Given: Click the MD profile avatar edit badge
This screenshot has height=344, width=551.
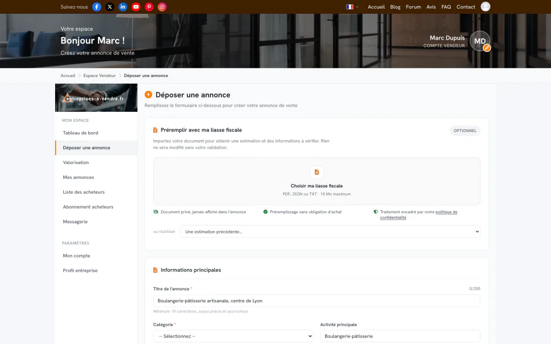Looking at the screenshot, I should pyautogui.click(x=487, y=48).
